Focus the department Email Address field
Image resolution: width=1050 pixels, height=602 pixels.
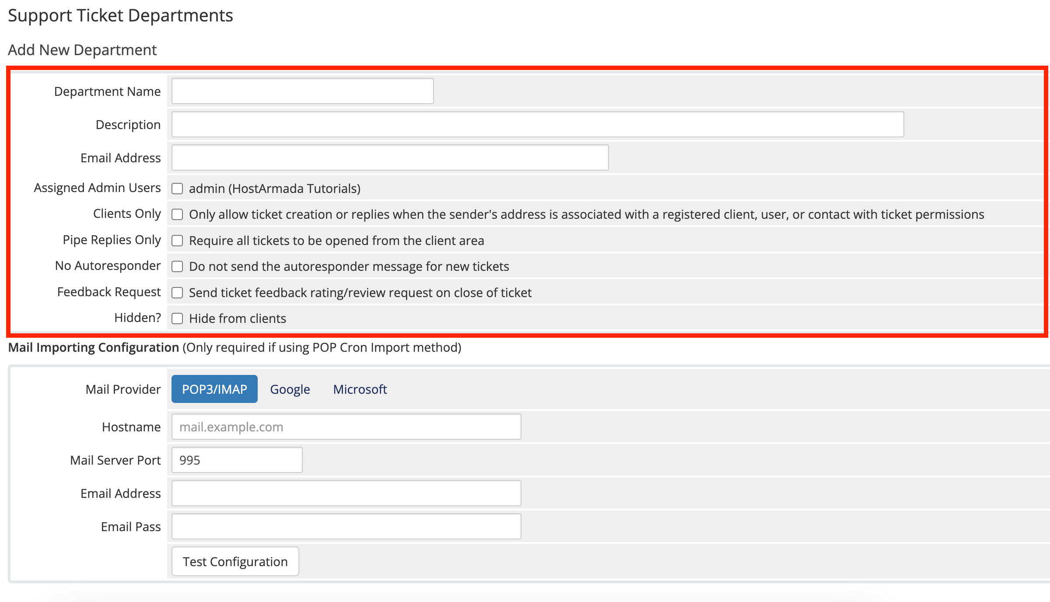click(389, 157)
